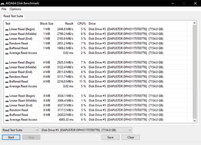Click the 9 % CPU value
Viewport: 201px width, 145px height.
[83, 34]
